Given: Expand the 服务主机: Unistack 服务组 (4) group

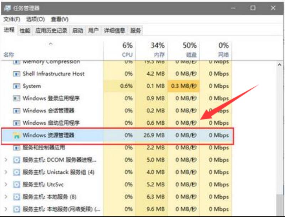Looking at the screenshot, I should 6,172.
